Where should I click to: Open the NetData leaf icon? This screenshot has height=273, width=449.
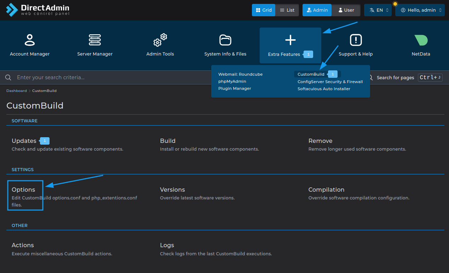(x=421, y=40)
